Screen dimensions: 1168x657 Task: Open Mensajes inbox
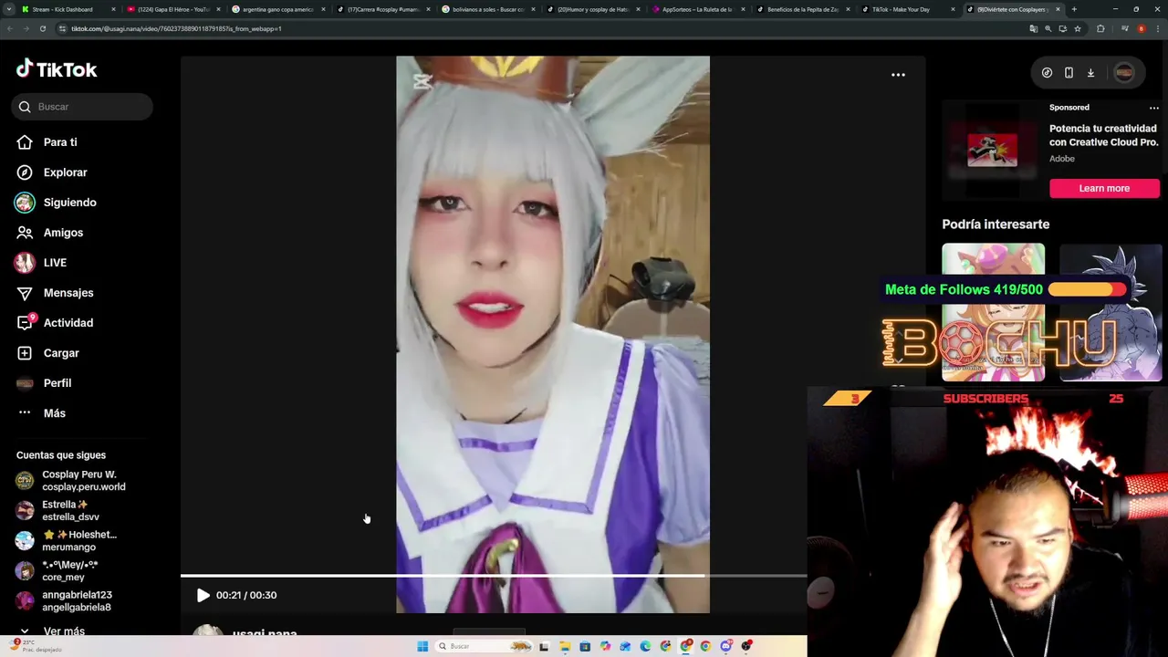tap(68, 293)
